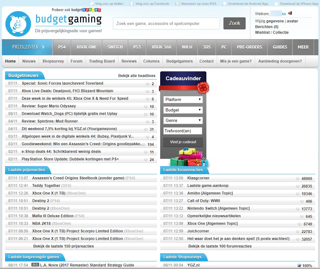Select the SWITCH platform tab
This screenshot has height=269, width=320.
coord(115,47)
